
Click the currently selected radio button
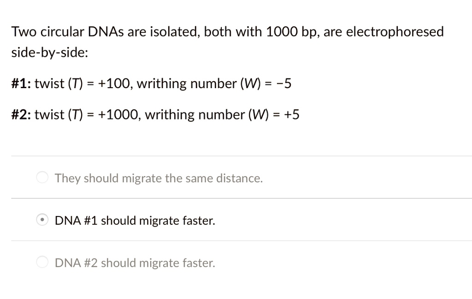(42, 220)
